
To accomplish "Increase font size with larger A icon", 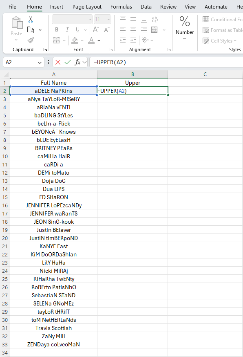I will pyautogui.click(x=96, y=29).
